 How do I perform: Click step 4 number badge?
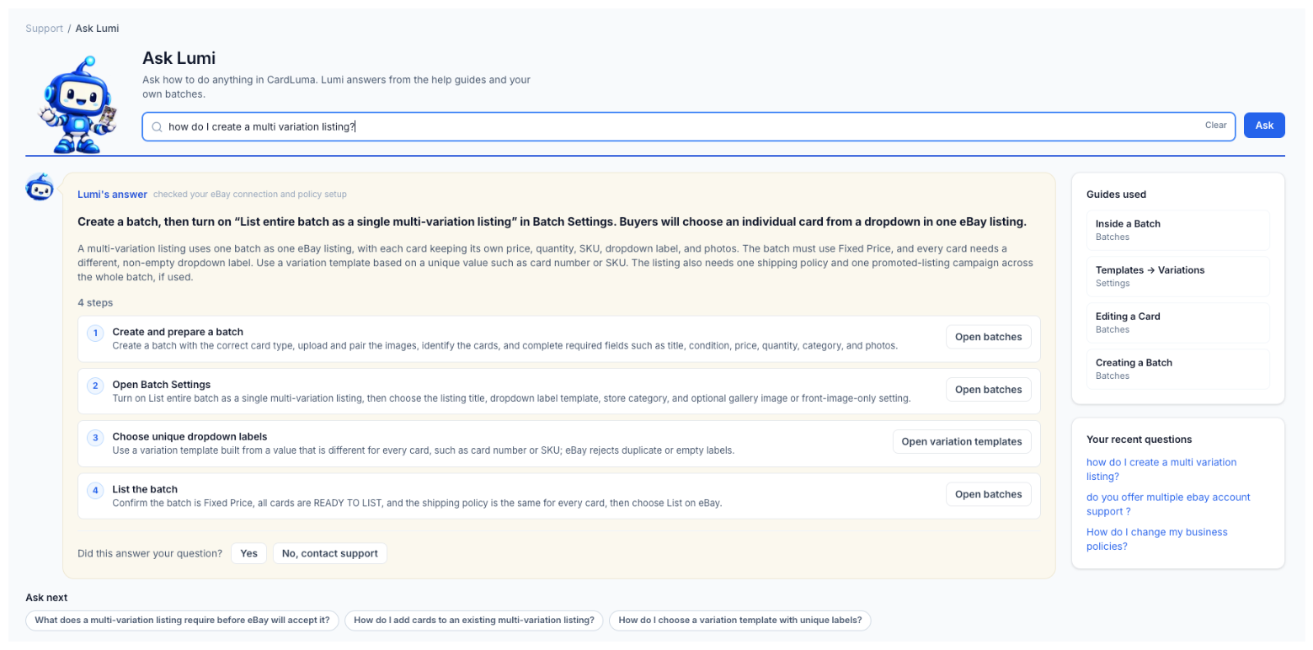95,490
